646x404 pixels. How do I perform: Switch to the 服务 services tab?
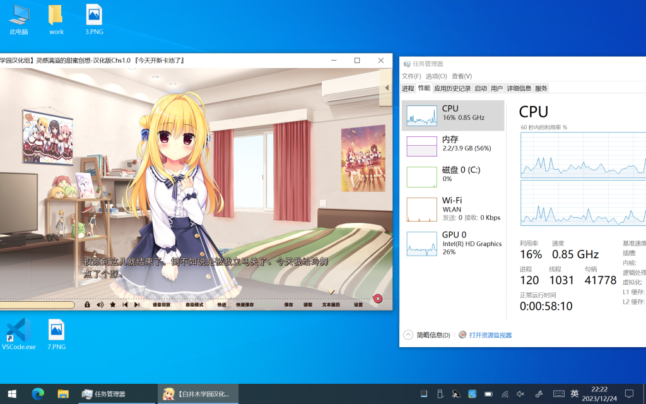pos(541,88)
